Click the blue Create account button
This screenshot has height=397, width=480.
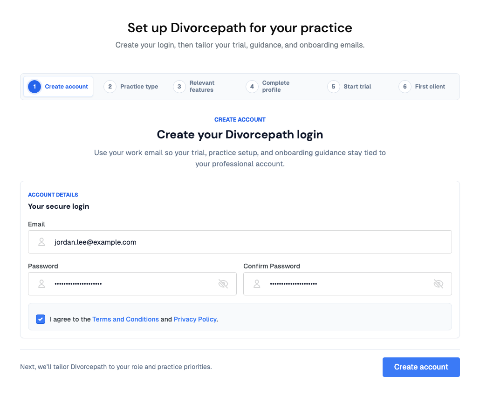[421, 367]
